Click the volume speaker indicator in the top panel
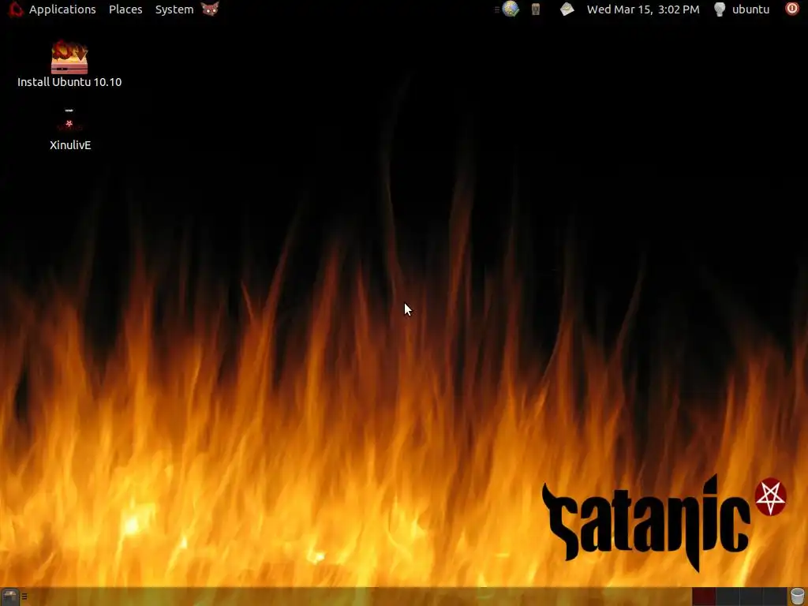The width and height of the screenshot is (808, 606). tap(536, 9)
